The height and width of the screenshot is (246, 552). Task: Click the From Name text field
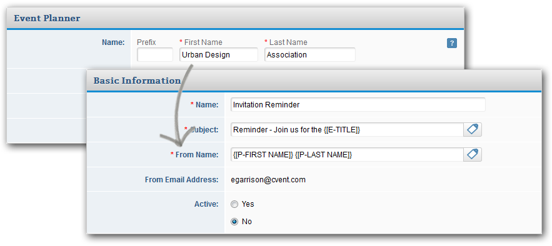pos(347,155)
